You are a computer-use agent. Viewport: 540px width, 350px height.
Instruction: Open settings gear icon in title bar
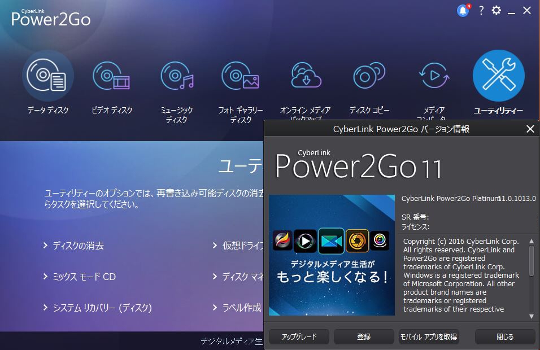pyautogui.click(x=497, y=10)
